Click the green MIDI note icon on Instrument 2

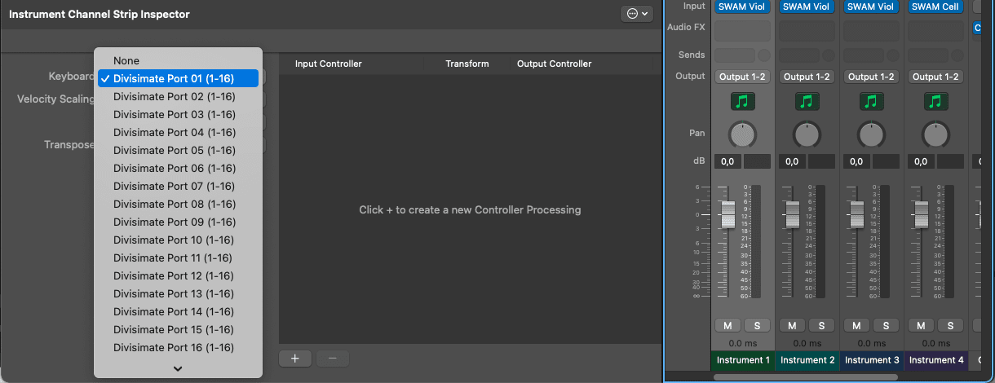[807, 102]
